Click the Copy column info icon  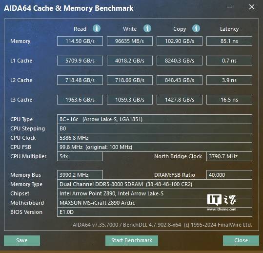tap(196, 28)
